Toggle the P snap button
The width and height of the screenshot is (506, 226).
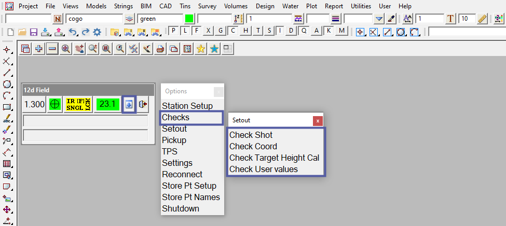tap(174, 31)
